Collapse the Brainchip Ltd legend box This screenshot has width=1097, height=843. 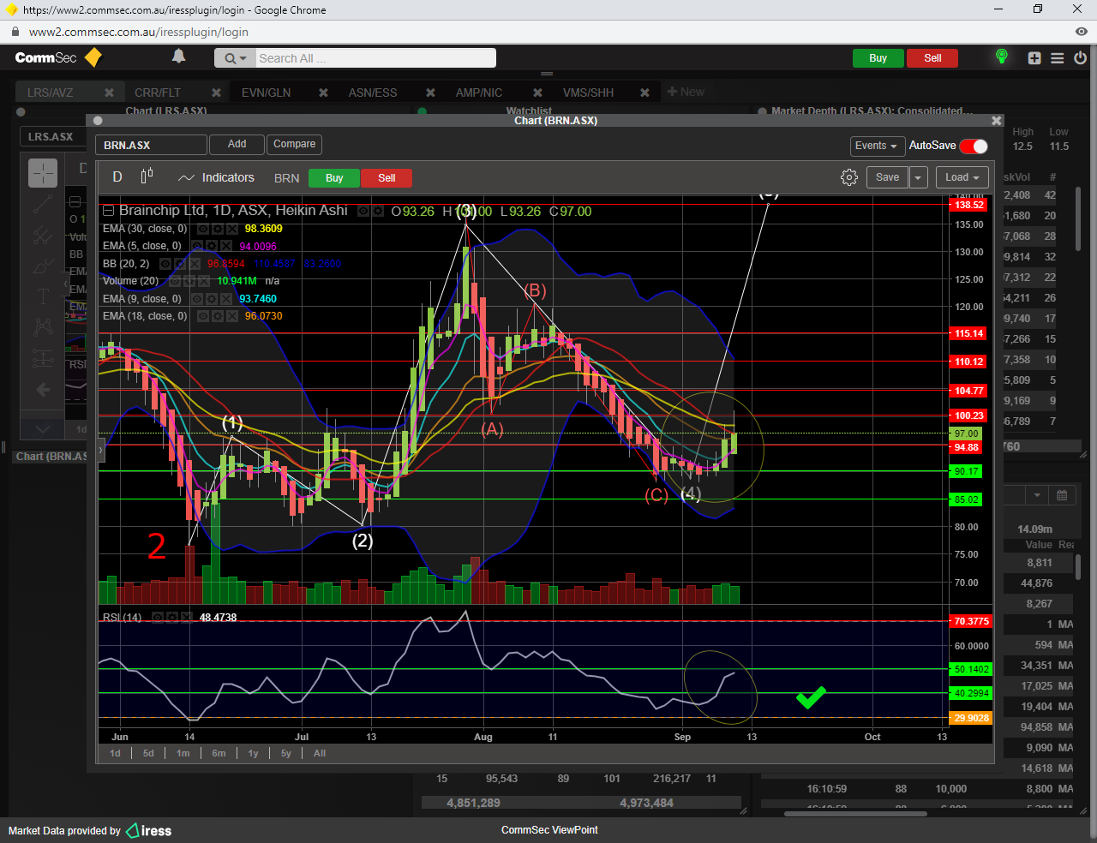108,211
